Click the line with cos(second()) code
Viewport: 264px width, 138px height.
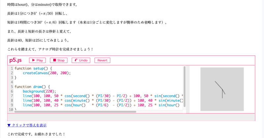[99, 96]
